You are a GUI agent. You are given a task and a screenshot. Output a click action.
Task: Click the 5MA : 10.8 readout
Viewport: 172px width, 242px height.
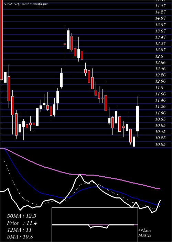[20, 237]
